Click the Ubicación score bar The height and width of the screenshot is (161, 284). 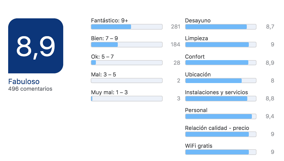coord(221,81)
